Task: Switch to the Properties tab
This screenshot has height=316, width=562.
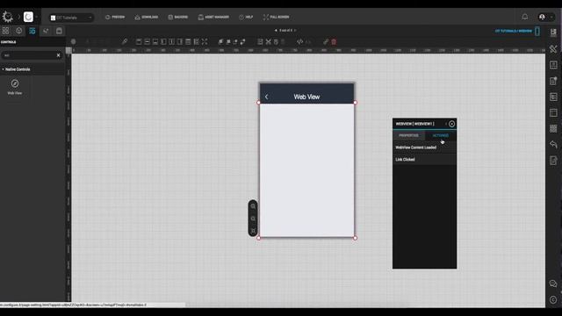Action: [x=408, y=135]
